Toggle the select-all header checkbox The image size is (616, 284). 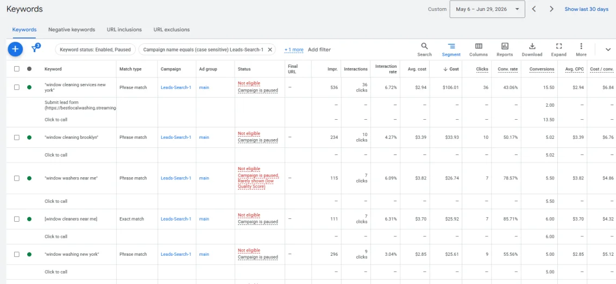[16, 69]
